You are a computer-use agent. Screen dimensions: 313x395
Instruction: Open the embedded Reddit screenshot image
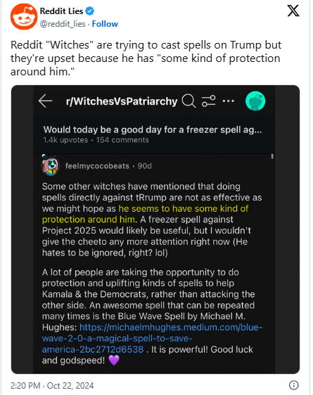coord(155,230)
